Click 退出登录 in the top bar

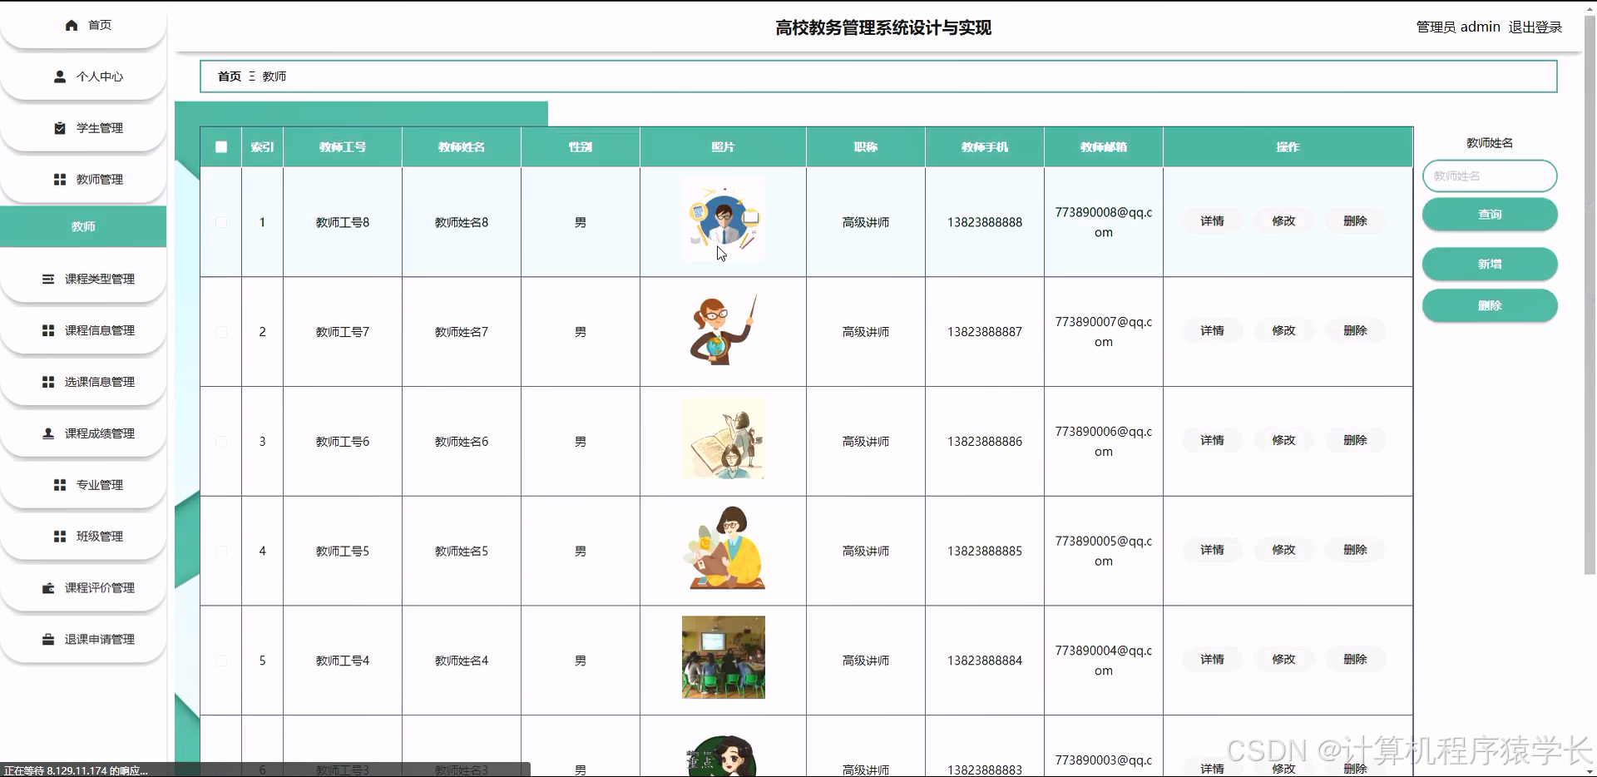tap(1536, 27)
